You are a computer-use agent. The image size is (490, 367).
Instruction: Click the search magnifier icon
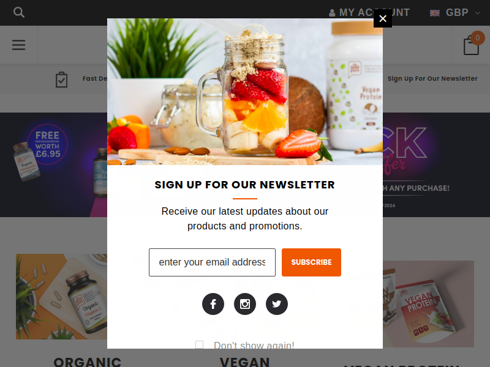click(19, 12)
